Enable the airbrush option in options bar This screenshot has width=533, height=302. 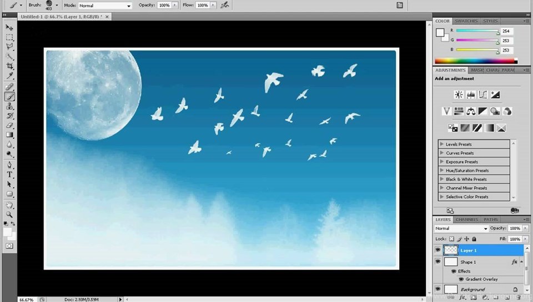(224, 5)
